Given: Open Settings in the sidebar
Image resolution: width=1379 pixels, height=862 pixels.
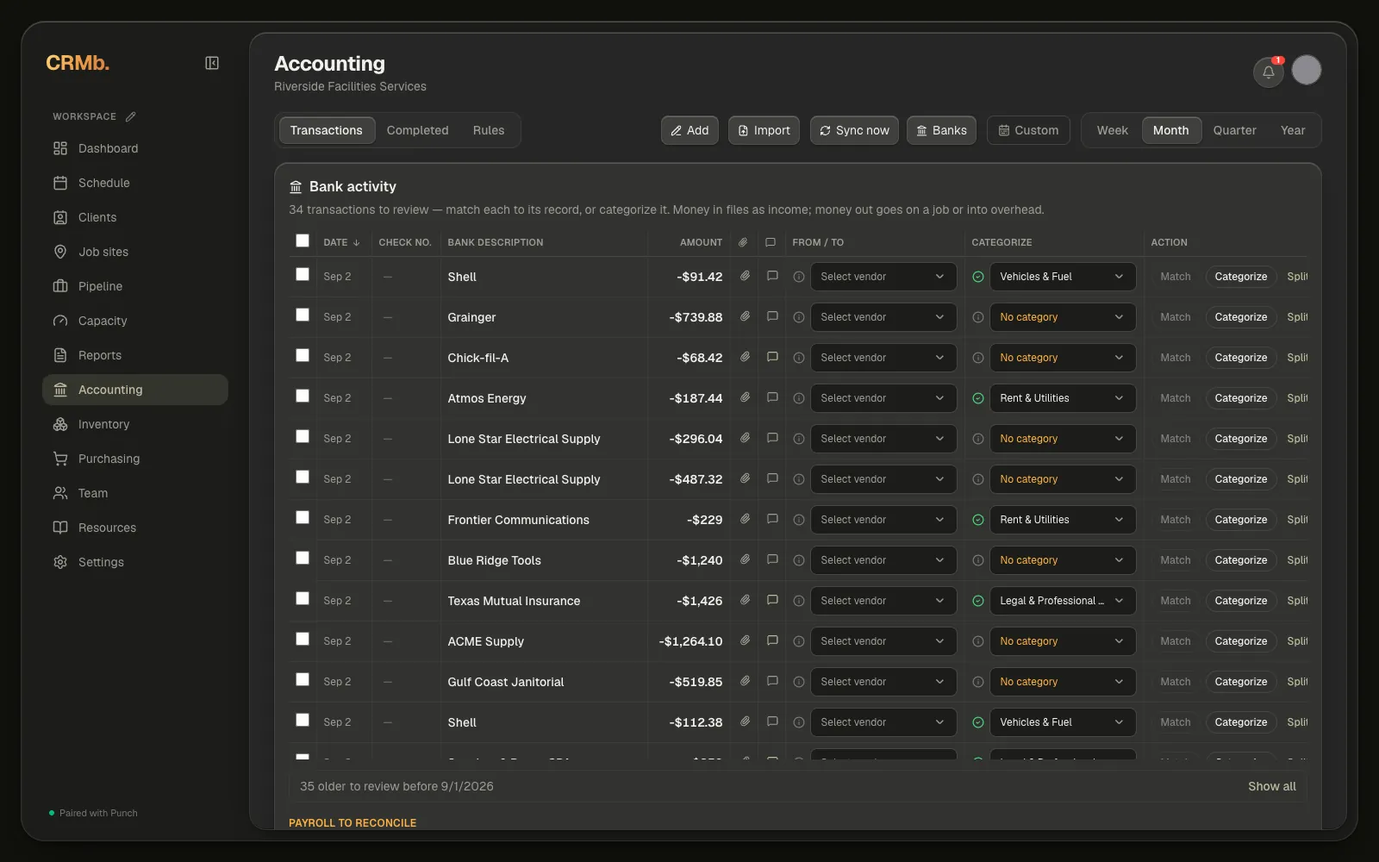Looking at the screenshot, I should 135,562.
